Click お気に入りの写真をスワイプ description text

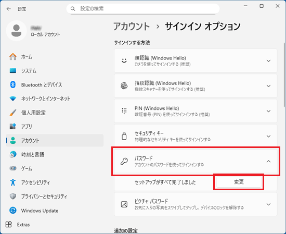coord(189,207)
